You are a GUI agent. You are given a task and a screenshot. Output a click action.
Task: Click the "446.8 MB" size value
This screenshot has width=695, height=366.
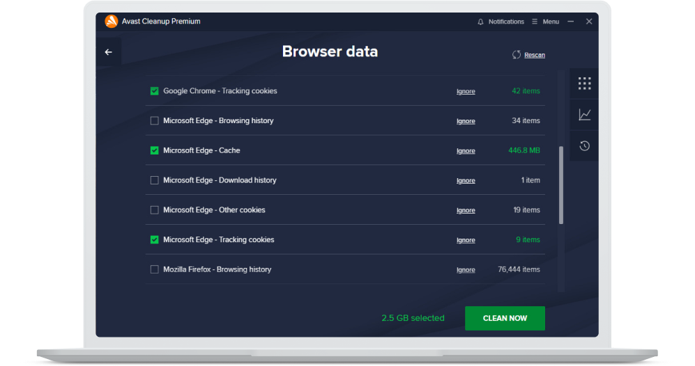(x=524, y=150)
